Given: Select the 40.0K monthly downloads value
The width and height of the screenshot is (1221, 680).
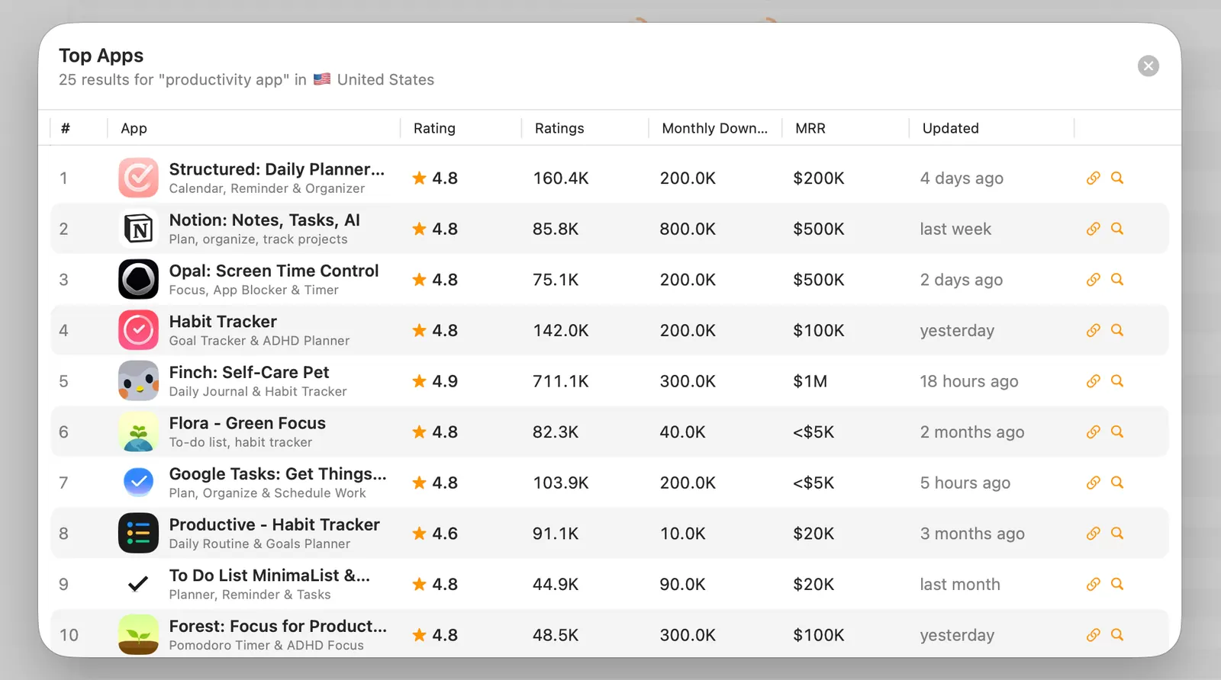Looking at the screenshot, I should (682, 432).
